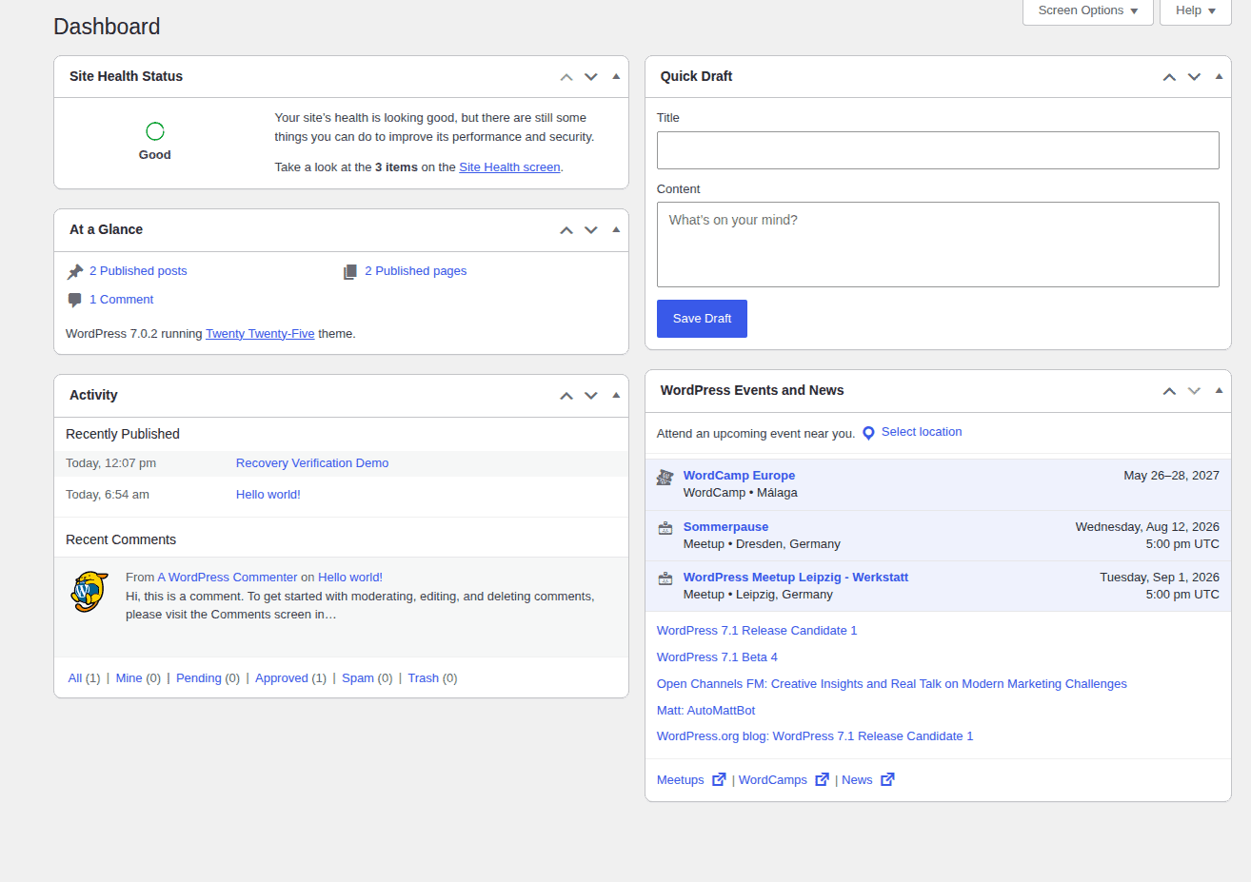Move Activity widget up
1251x882 pixels.
566,396
